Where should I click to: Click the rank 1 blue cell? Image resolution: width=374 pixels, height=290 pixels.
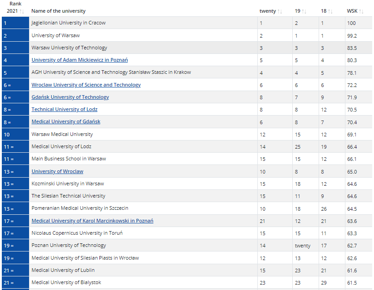[x=15, y=23]
